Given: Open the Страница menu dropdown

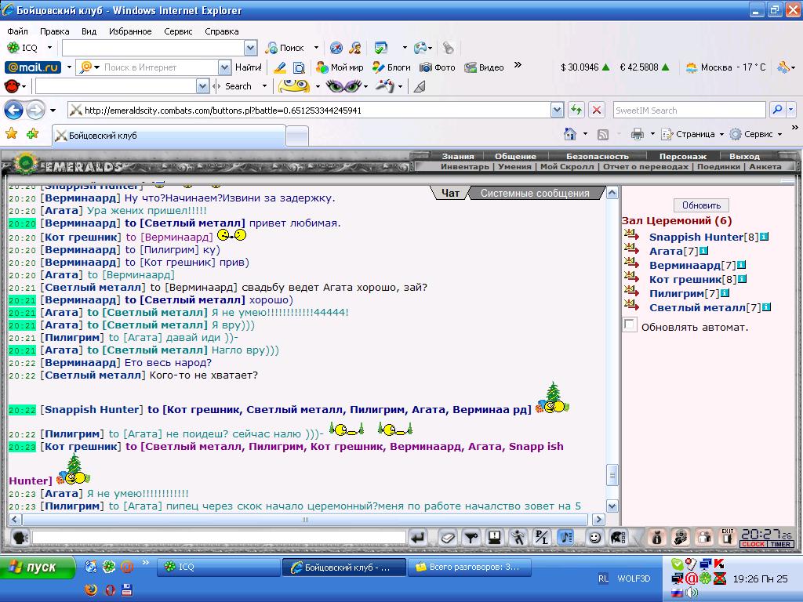Looking at the screenshot, I should (x=721, y=134).
